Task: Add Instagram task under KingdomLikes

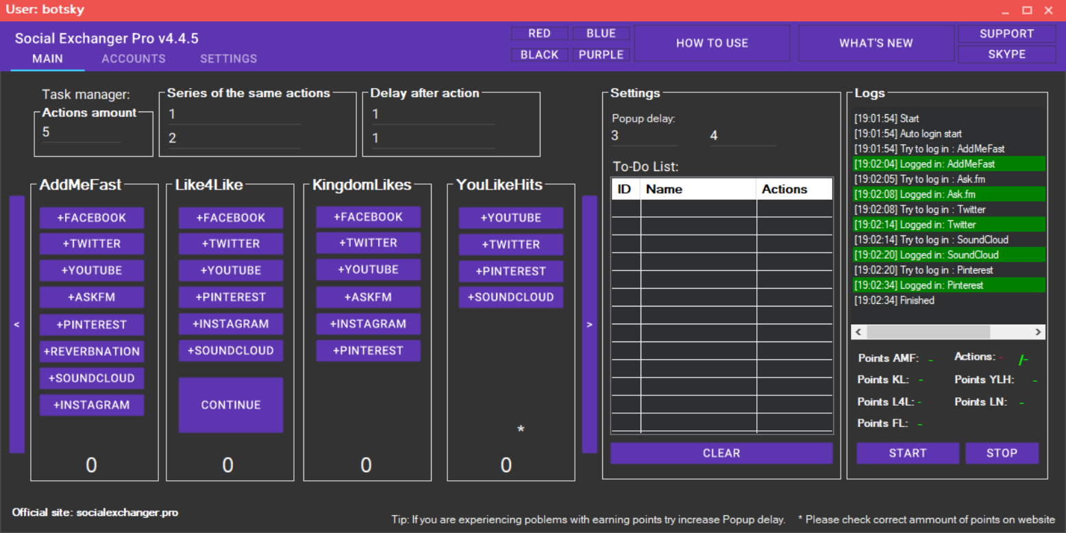Action: 369,324
